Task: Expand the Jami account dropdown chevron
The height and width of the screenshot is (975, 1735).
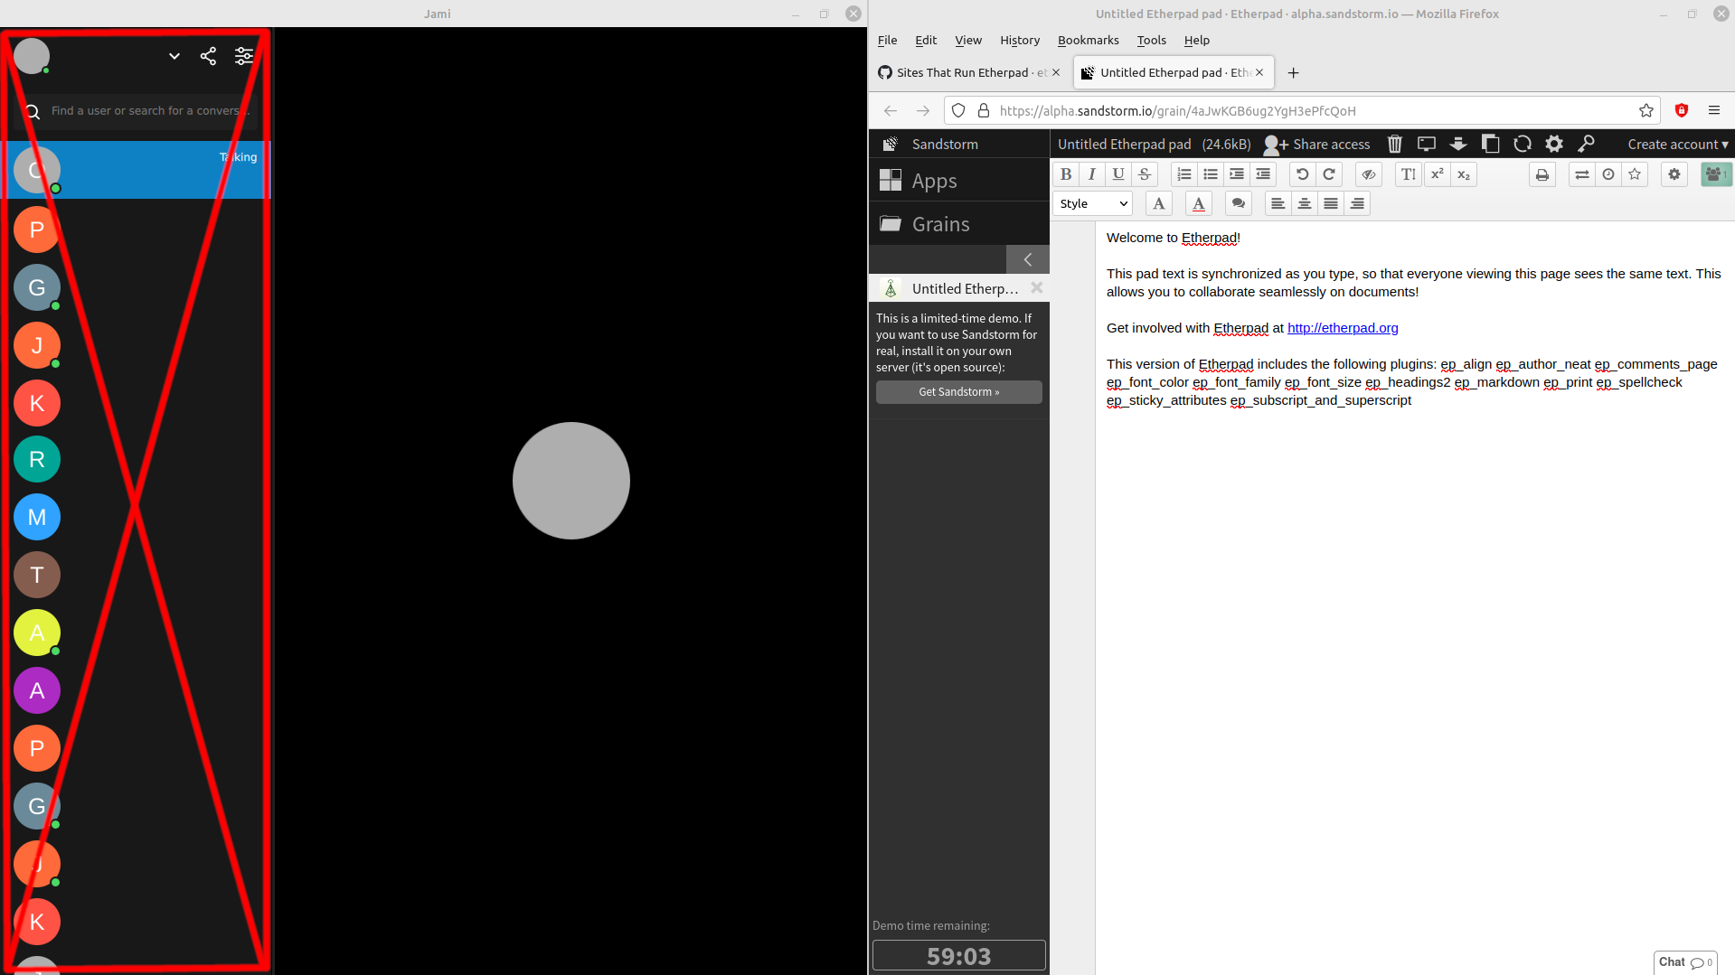Action: pos(174,56)
